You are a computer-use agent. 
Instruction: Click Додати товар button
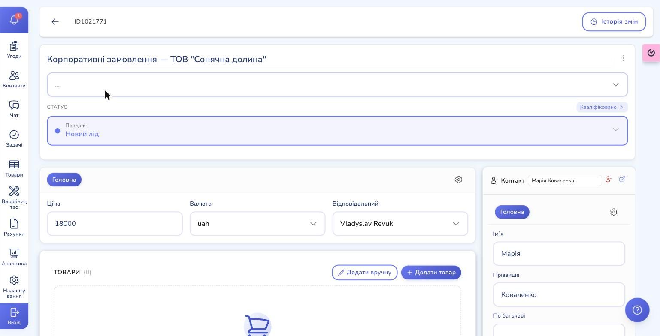(x=431, y=273)
